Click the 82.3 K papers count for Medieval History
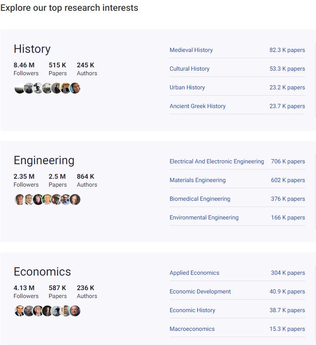Image resolution: width=316 pixels, height=345 pixels. (x=287, y=50)
